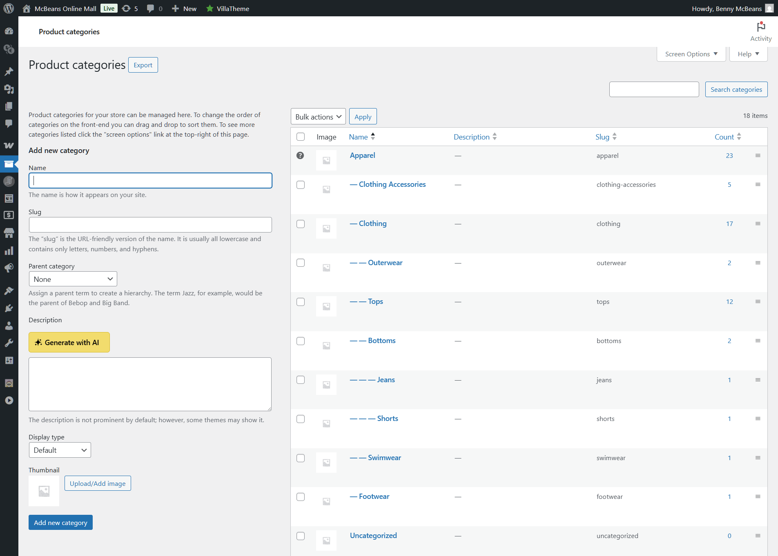The width and height of the screenshot is (778, 556).
Task: Open Products archive box in sidebar
Action: pyautogui.click(x=9, y=164)
